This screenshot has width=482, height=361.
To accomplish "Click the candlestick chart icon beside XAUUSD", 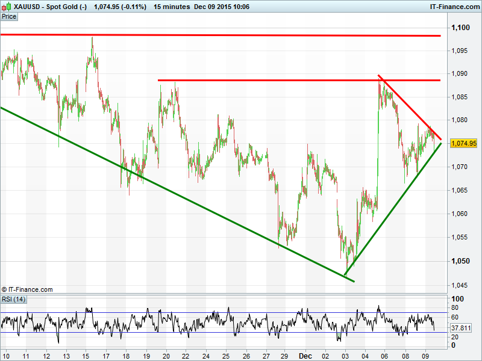I will click(7, 7).
